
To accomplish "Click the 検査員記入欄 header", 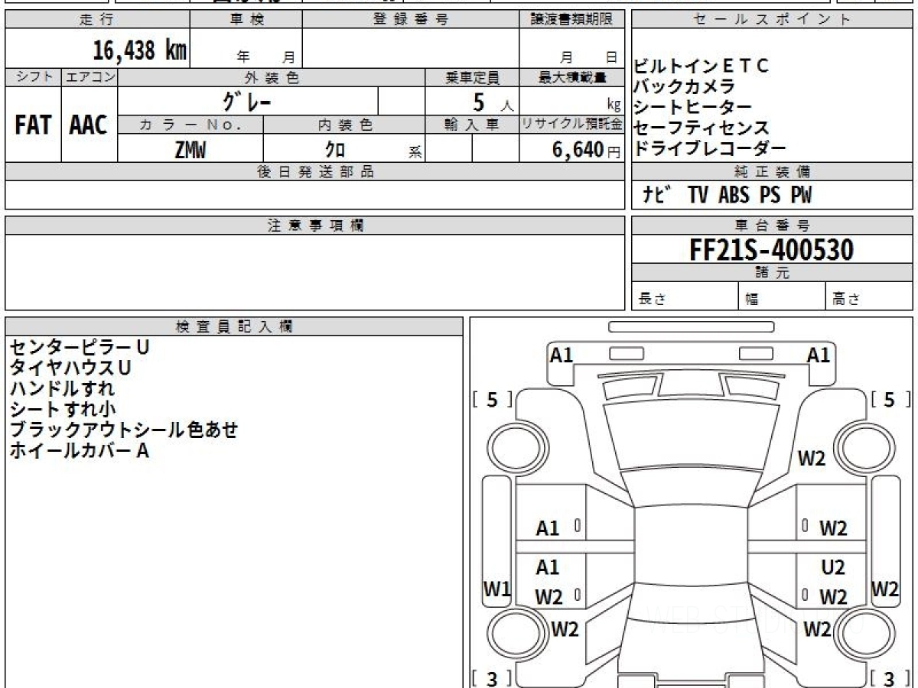I will (234, 326).
